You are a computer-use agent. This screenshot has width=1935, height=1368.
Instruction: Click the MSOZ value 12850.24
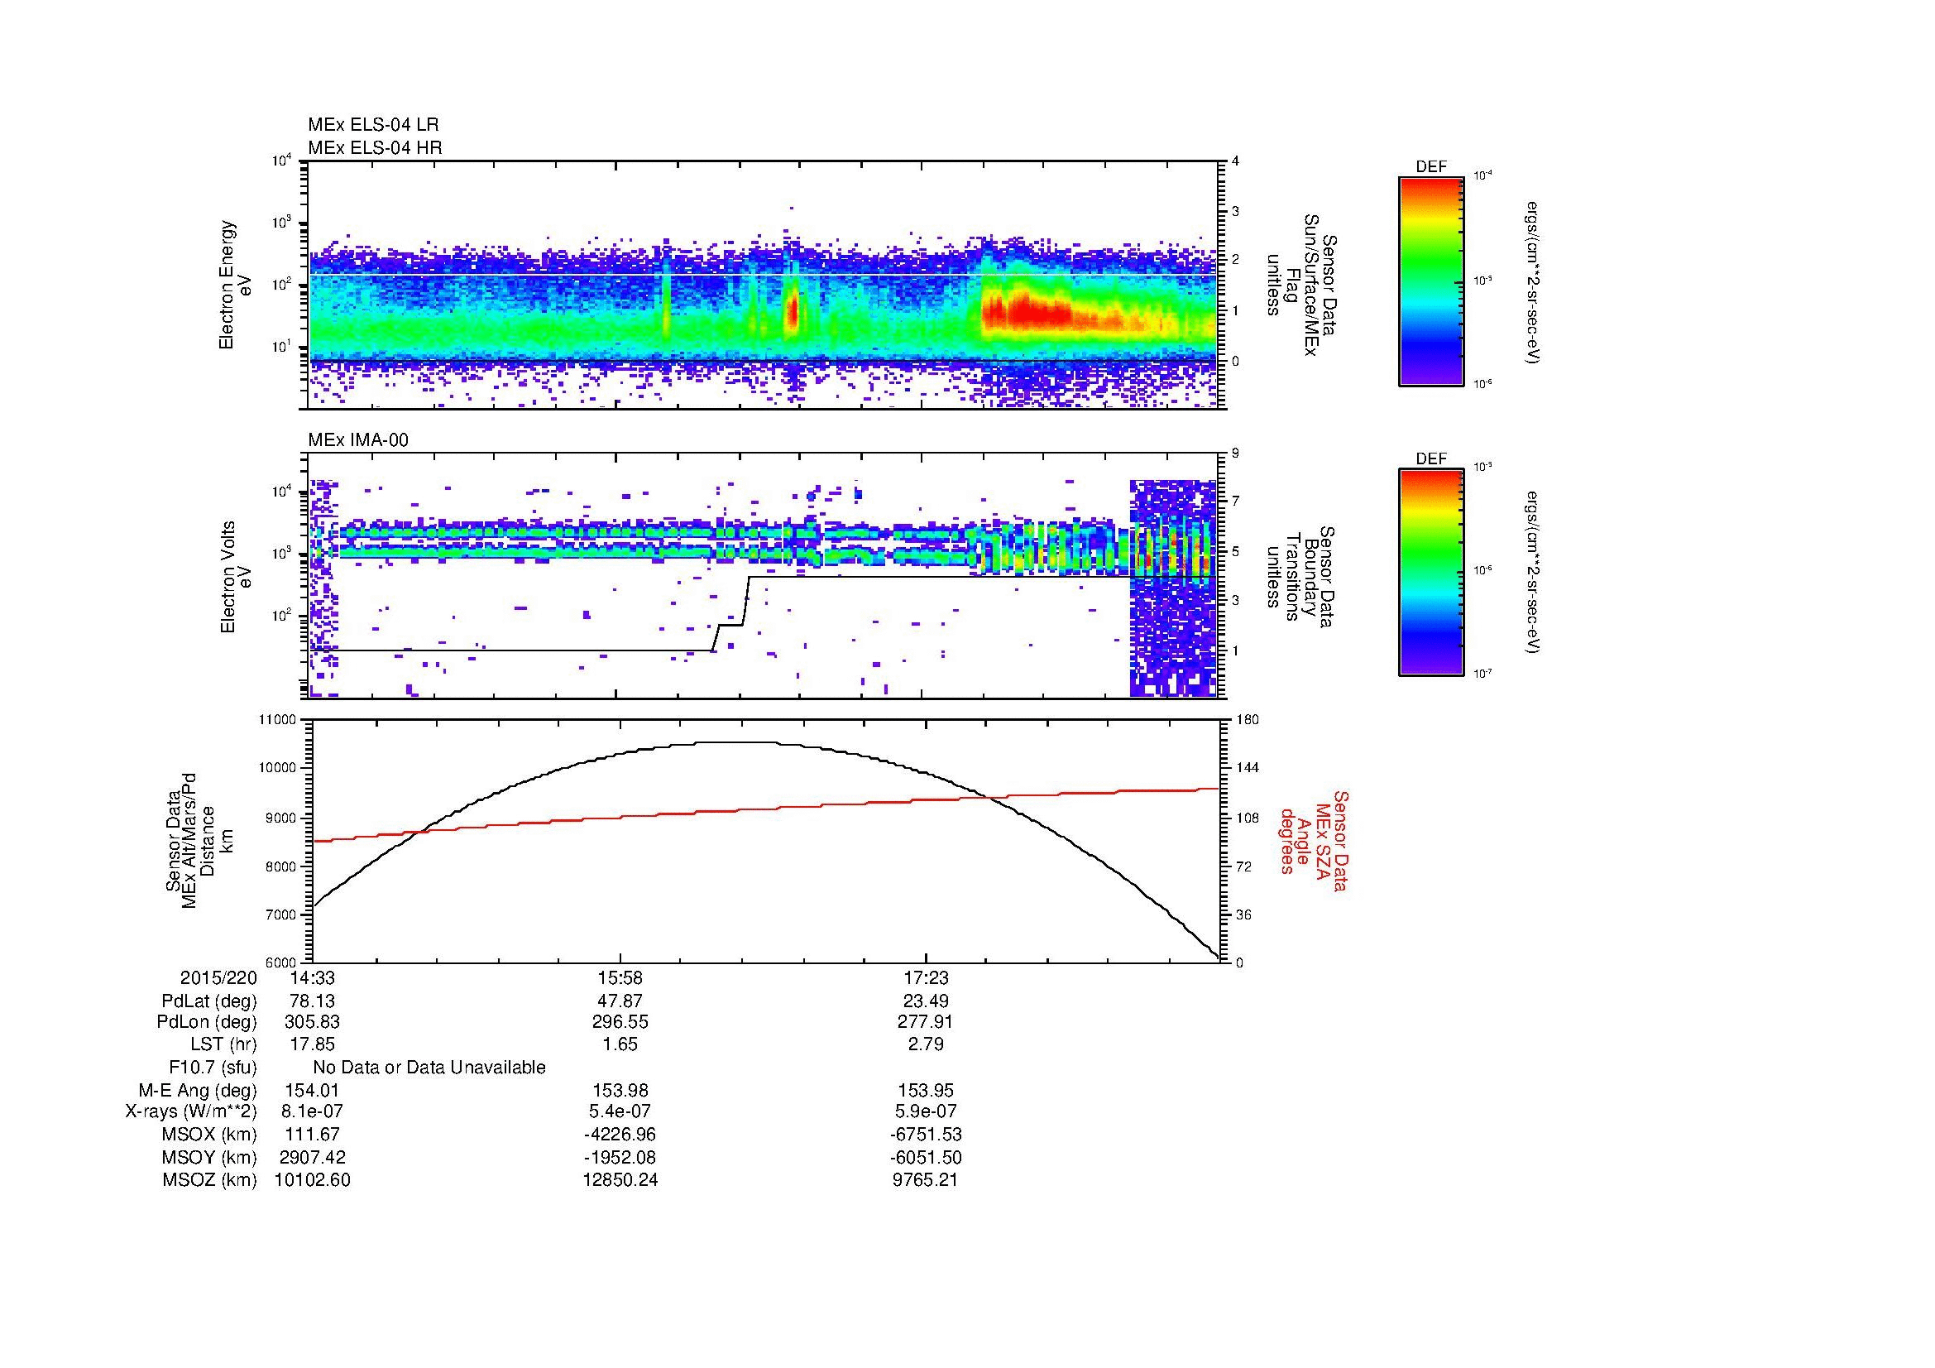[x=620, y=1180]
